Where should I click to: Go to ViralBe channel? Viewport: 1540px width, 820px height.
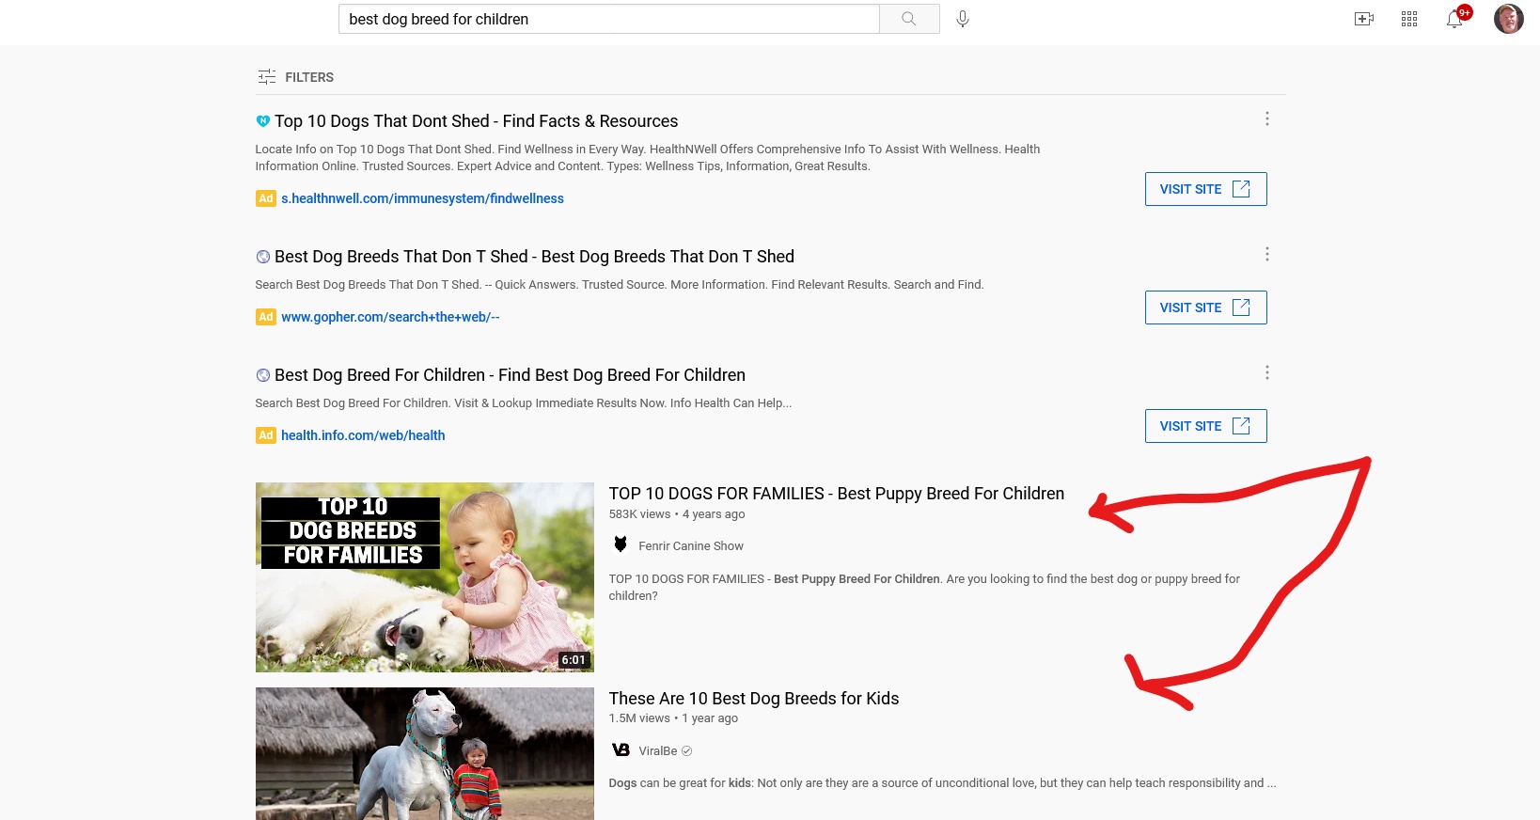pos(658,751)
